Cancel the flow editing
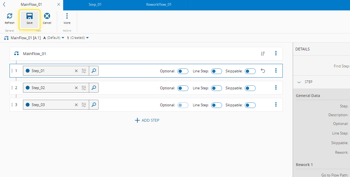 tap(47, 16)
